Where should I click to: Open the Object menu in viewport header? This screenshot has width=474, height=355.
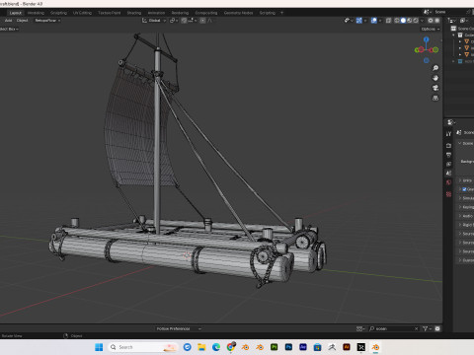coord(22,21)
